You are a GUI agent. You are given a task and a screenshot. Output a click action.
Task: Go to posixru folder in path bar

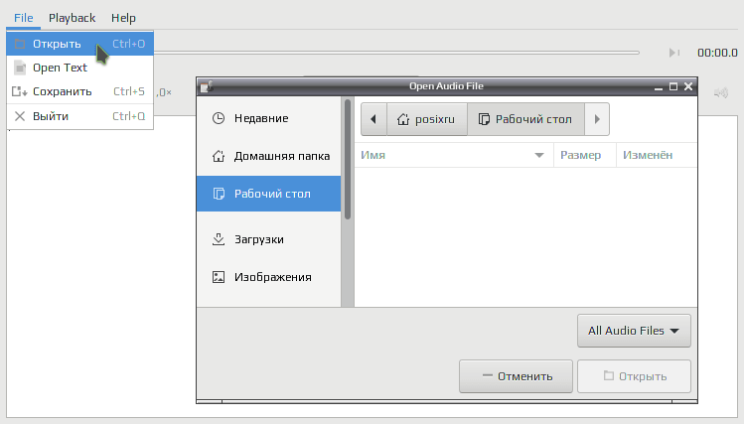click(x=427, y=119)
